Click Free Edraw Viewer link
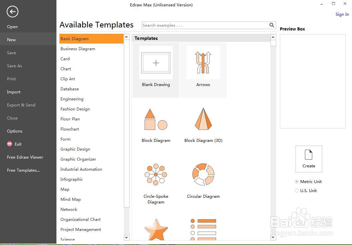 point(25,157)
